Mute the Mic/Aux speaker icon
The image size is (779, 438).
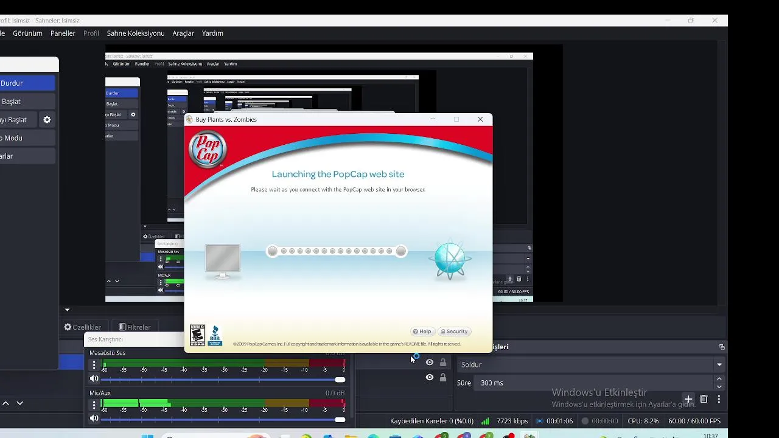[x=94, y=419]
